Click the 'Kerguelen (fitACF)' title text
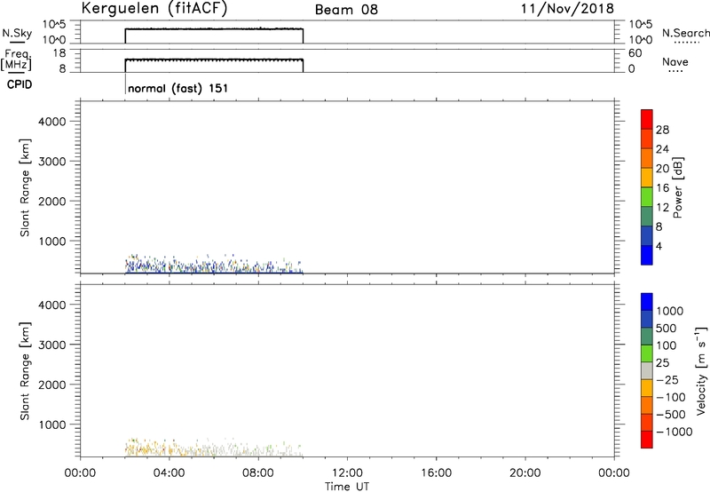710x492 pixels. (x=154, y=8)
